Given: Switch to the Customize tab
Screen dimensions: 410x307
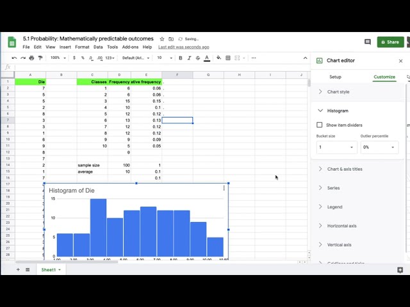Looking at the screenshot, I should (384, 77).
